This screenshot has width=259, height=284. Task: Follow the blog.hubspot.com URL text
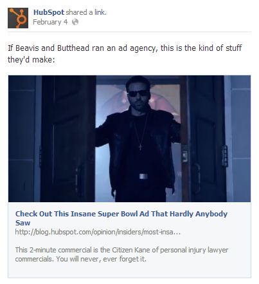click(x=98, y=232)
